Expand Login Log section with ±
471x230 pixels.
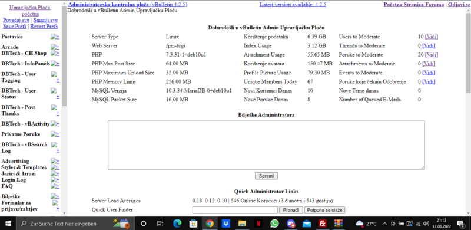(x=57, y=180)
